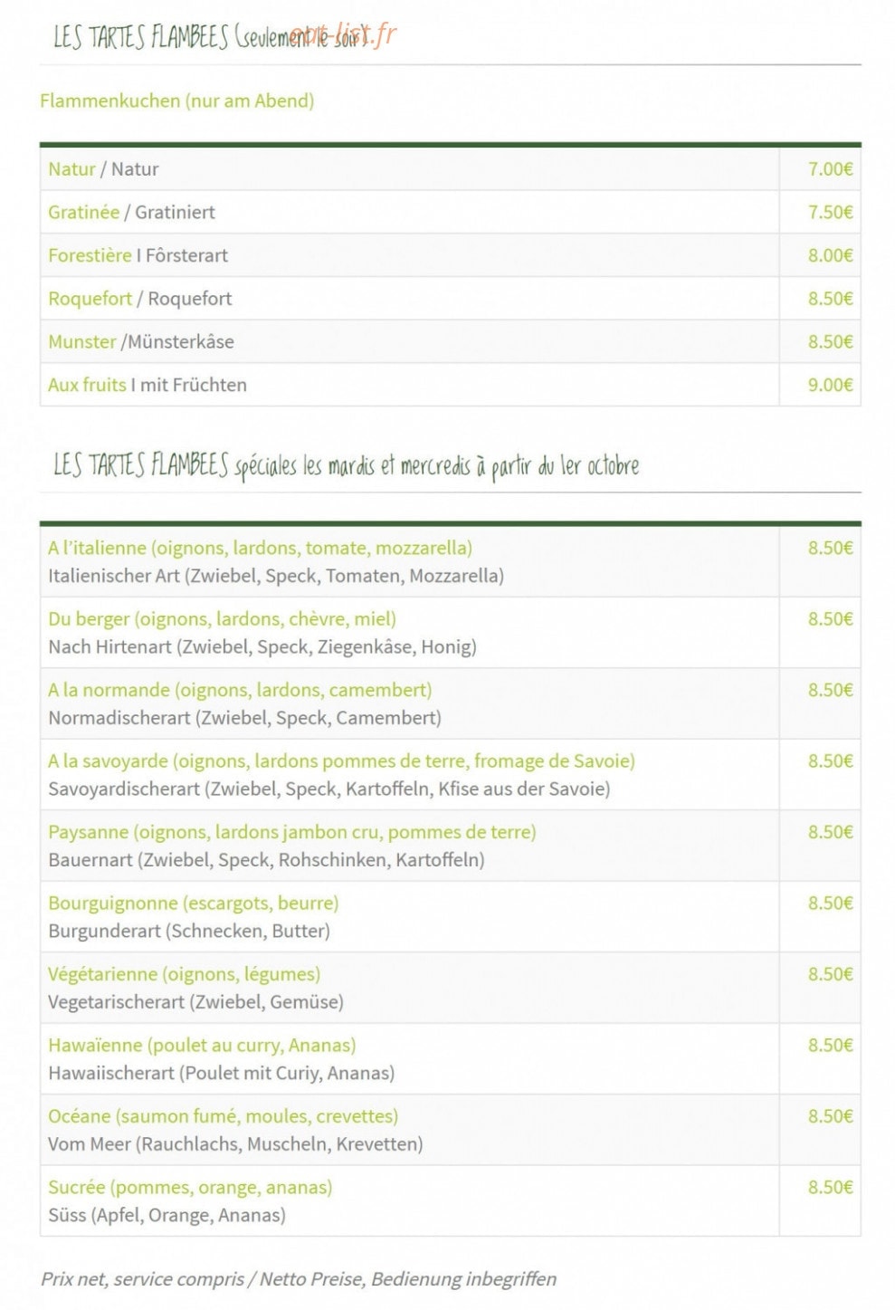This screenshot has height=1310, width=895.
Task: Click 'Burgunderart (Schnecken, Butter)' line
Action: (189, 931)
